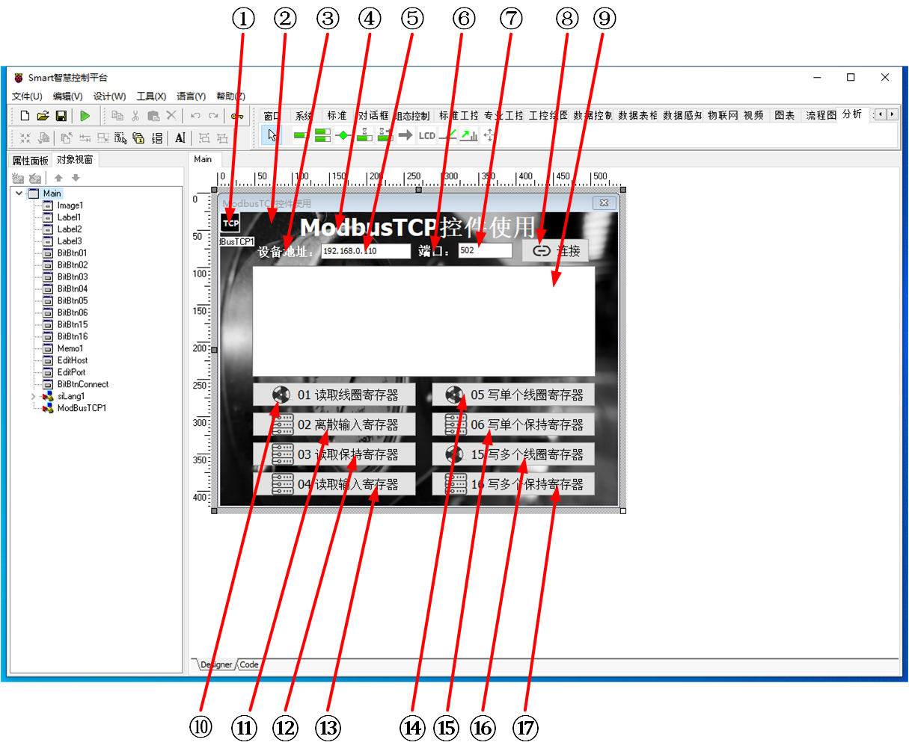
Task: Click the device address field 192.168.0.110
Action: pos(366,250)
